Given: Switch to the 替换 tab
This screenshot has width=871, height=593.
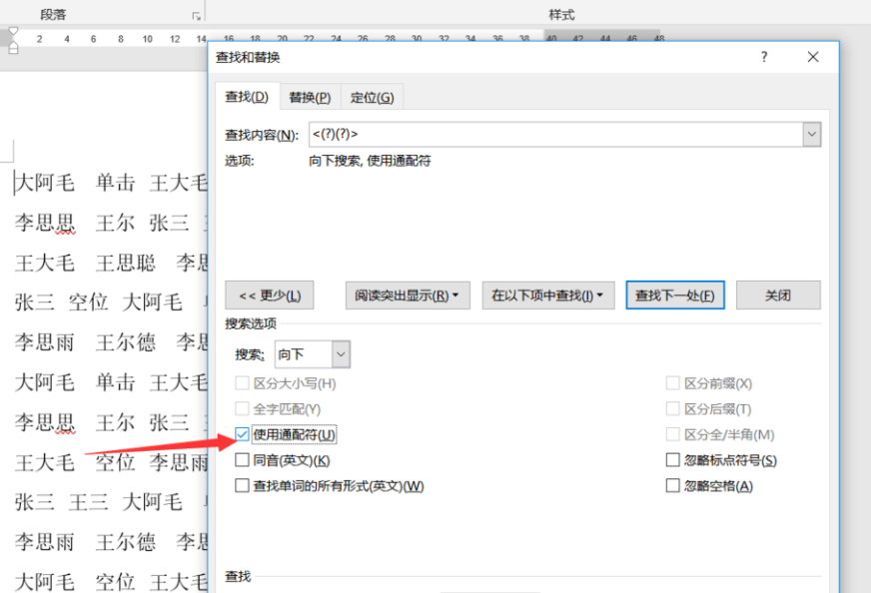Looking at the screenshot, I should (310, 98).
